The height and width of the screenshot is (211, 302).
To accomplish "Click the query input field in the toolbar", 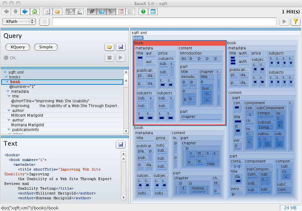I will [164, 22].
